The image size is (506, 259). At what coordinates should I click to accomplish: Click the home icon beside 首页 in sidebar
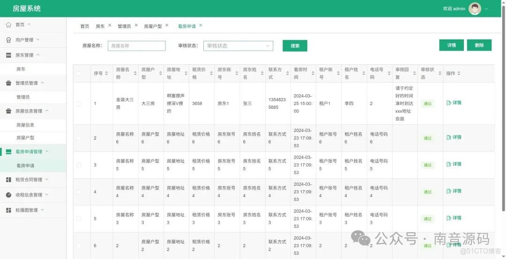point(9,24)
